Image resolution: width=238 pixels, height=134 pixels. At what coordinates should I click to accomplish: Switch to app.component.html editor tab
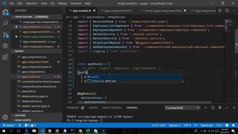118,11
